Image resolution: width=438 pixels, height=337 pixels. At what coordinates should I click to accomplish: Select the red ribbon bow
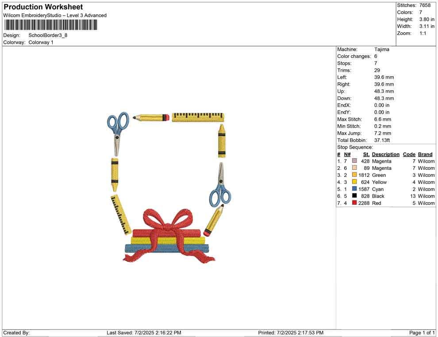tap(166, 223)
